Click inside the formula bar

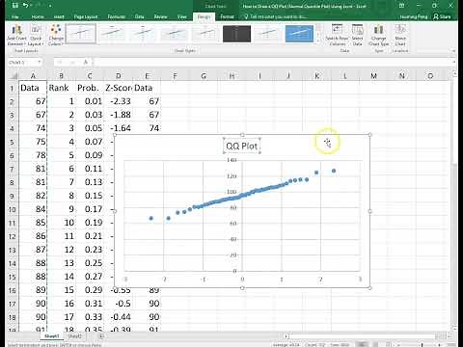click(272, 62)
